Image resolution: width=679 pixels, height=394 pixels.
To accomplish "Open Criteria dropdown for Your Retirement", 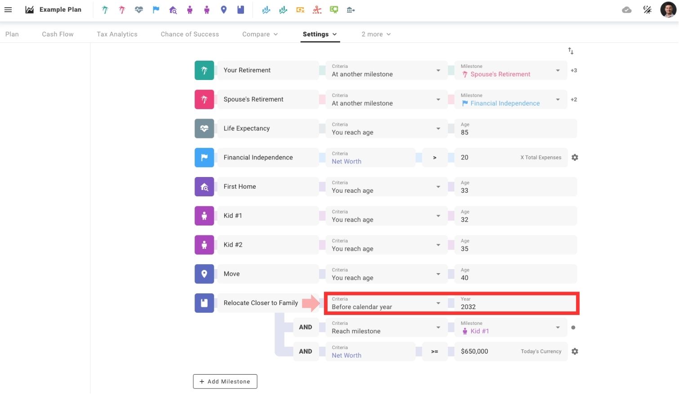I will (x=386, y=71).
